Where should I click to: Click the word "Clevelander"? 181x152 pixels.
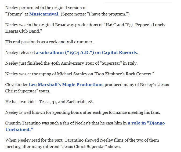pyautogui.click(x=16, y=85)
